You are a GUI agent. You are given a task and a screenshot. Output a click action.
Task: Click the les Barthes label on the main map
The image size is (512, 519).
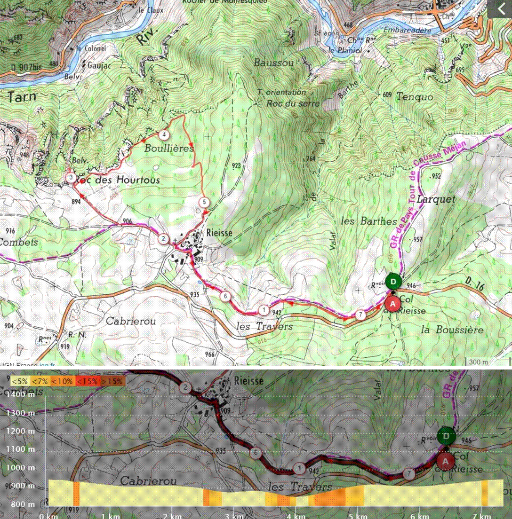tap(369, 221)
